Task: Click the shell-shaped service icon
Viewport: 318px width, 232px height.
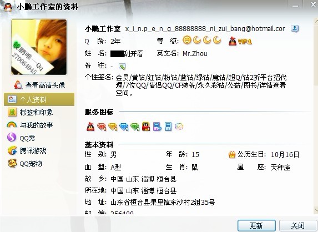Action: pyautogui.click(x=179, y=127)
